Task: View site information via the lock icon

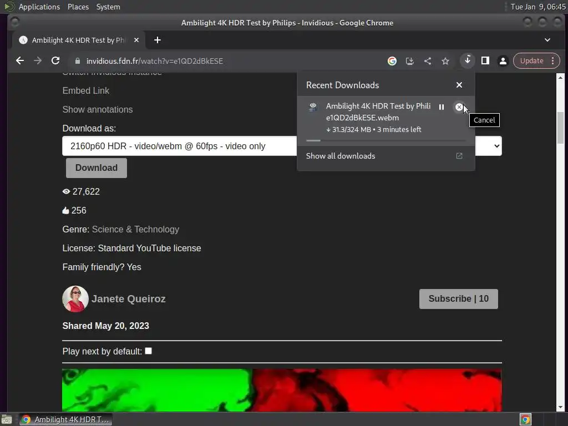Action: point(78,61)
